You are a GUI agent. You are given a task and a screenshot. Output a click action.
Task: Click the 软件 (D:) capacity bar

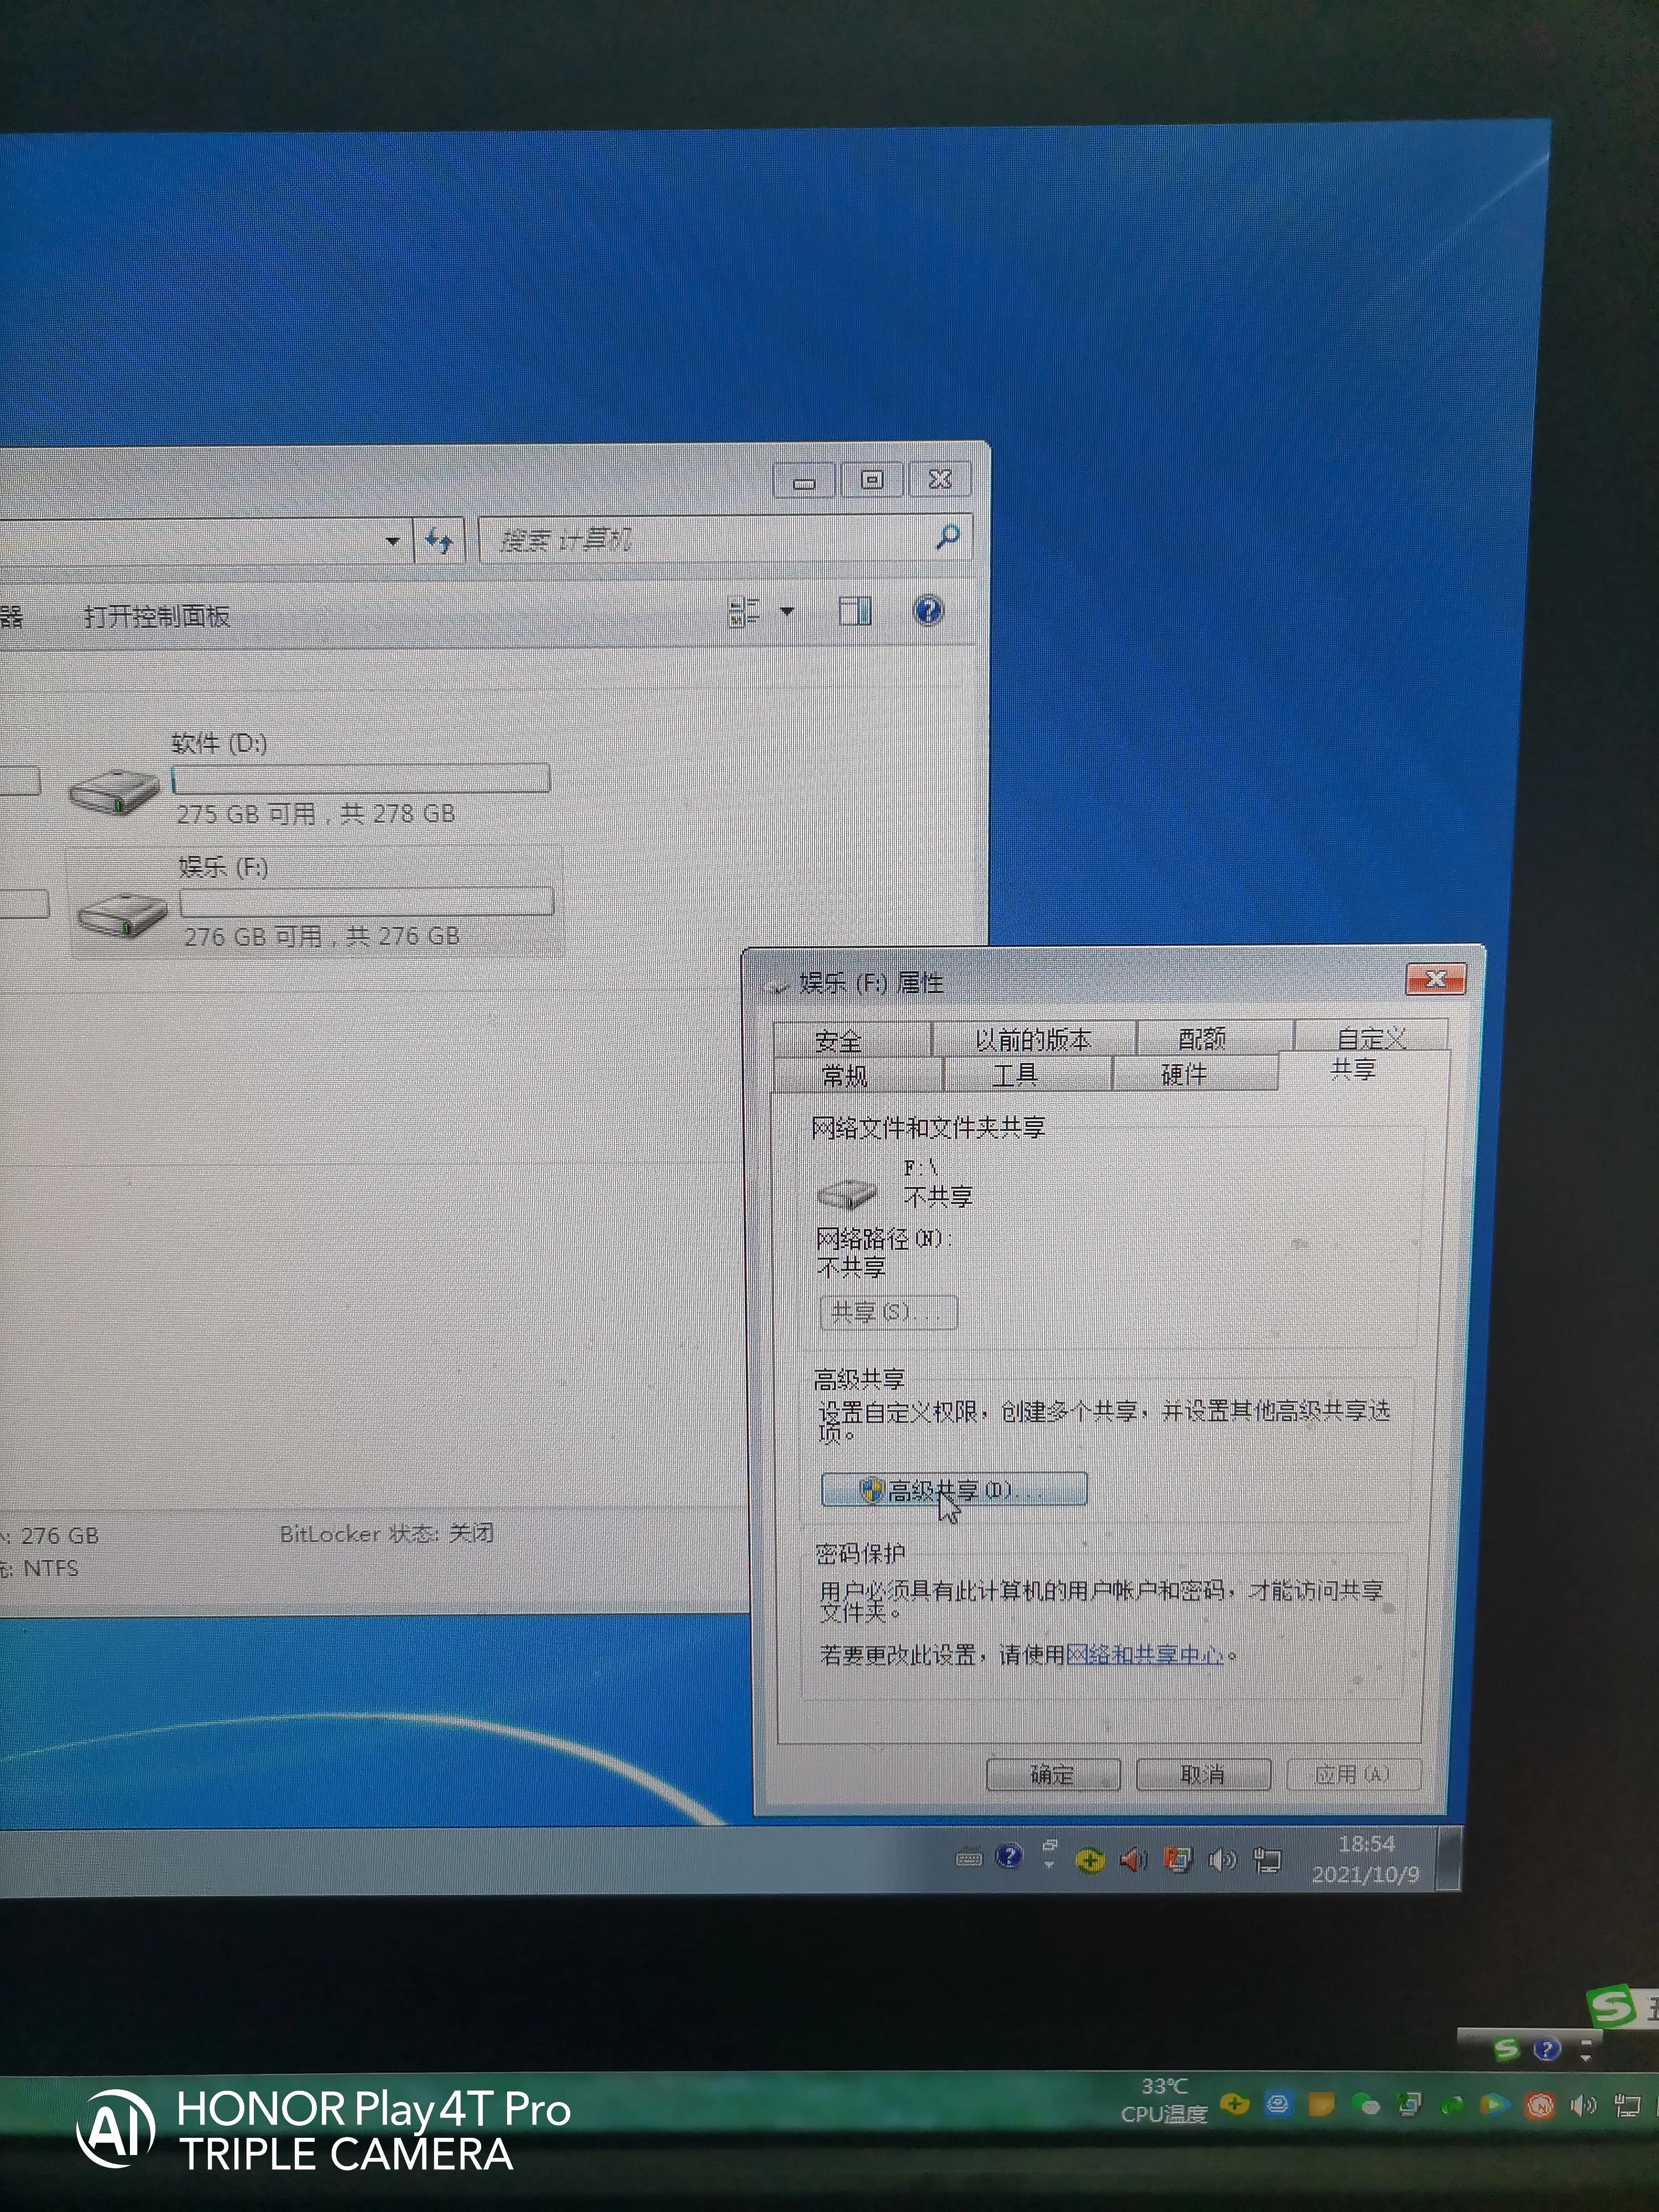(x=361, y=778)
